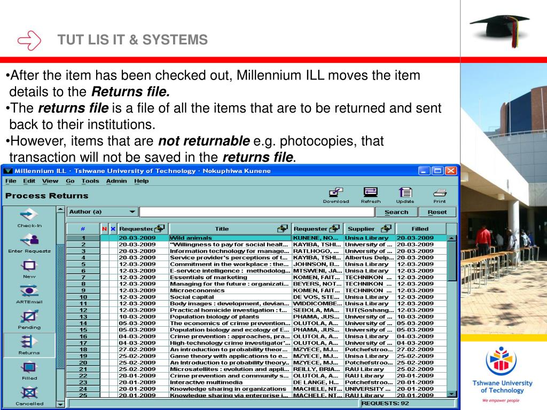Open the View menu
This screenshot has height=410, width=547.
tap(50, 181)
